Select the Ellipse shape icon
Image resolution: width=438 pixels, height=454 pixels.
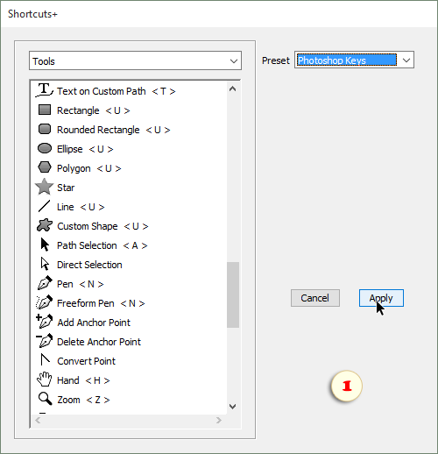(45, 148)
